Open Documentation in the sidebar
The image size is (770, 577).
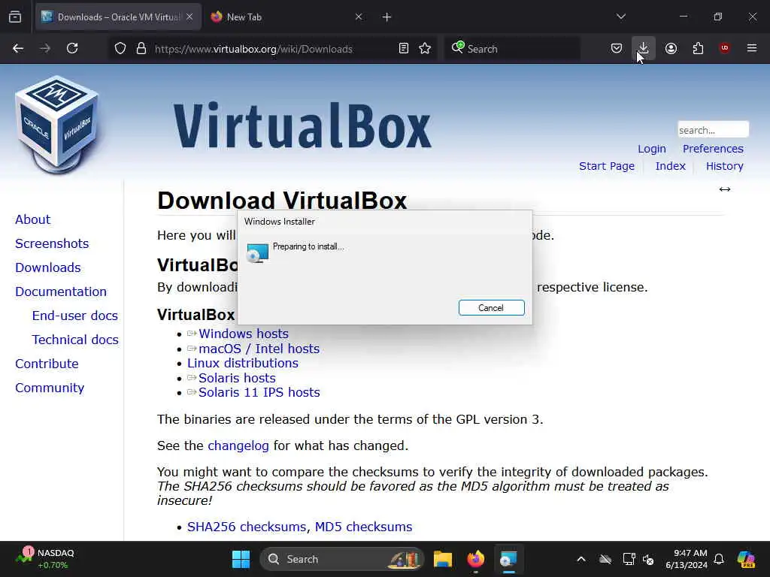click(x=60, y=292)
